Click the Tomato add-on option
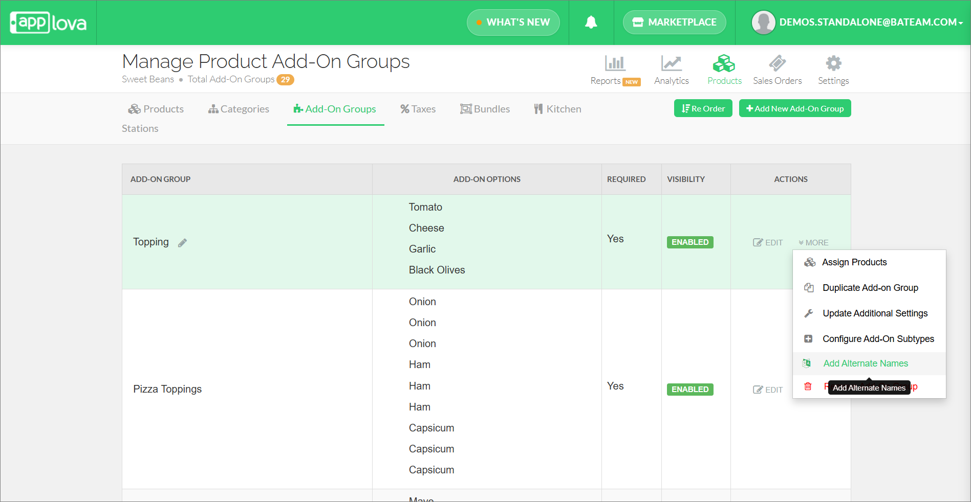 (x=425, y=207)
